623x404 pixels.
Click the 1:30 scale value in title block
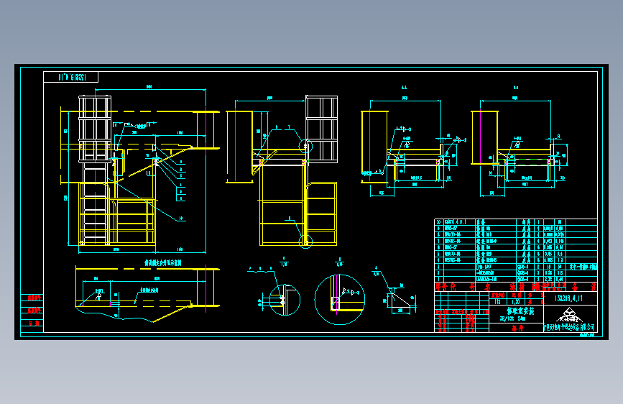tap(516, 302)
